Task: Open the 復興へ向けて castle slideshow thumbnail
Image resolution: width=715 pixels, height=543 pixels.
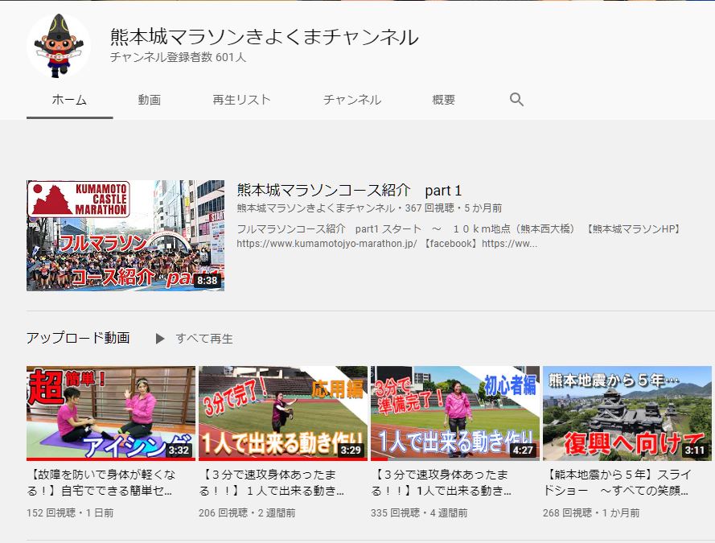Action: (x=627, y=413)
